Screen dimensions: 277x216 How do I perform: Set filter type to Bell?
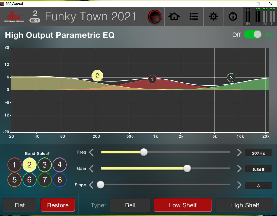click(x=130, y=205)
